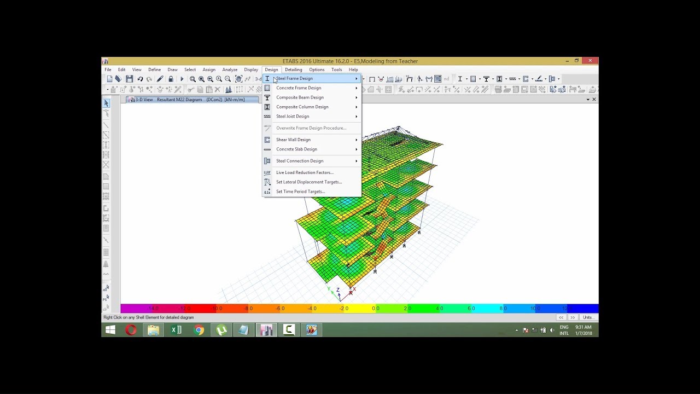This screenshot has height=394, width=700.
Task: Choose Set Time Period Targets
Action: tap(312, 192)
